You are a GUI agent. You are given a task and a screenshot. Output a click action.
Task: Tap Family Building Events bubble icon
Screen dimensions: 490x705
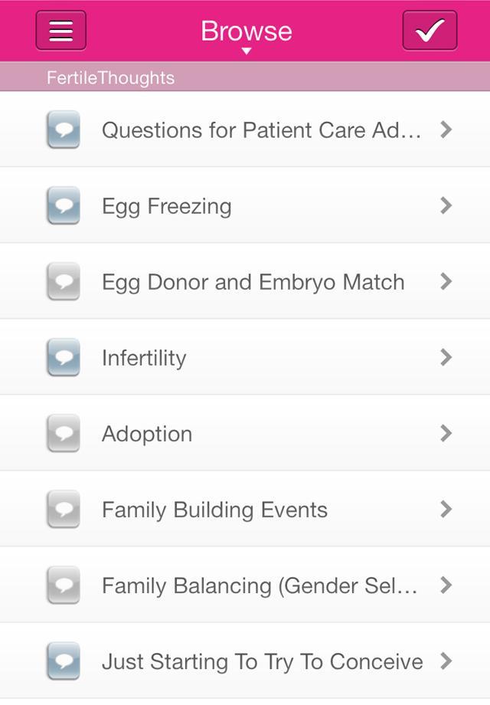[63, 510]
